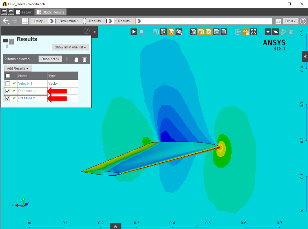This screenshot has height=229, width=308.
Task: Click the stop animation button
Action: pos(141,32)
